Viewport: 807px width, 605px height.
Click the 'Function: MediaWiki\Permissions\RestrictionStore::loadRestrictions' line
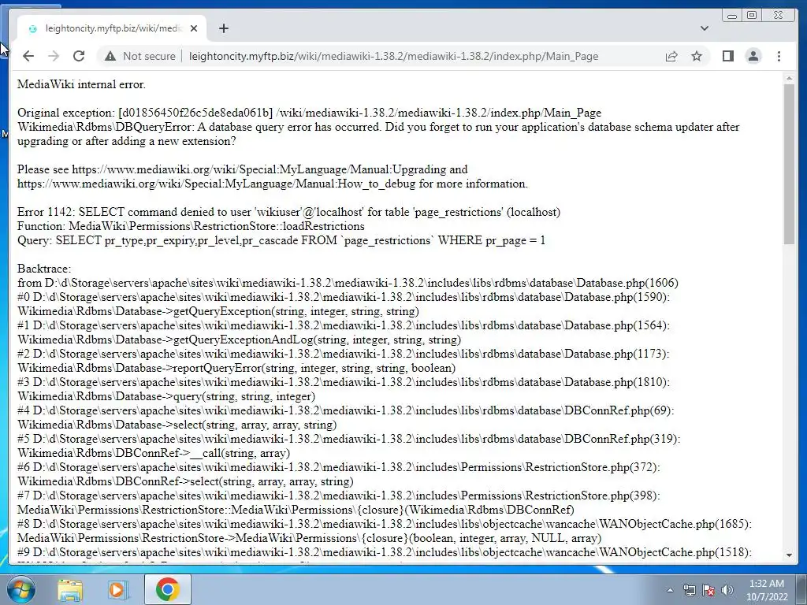[x=191, y=226]
